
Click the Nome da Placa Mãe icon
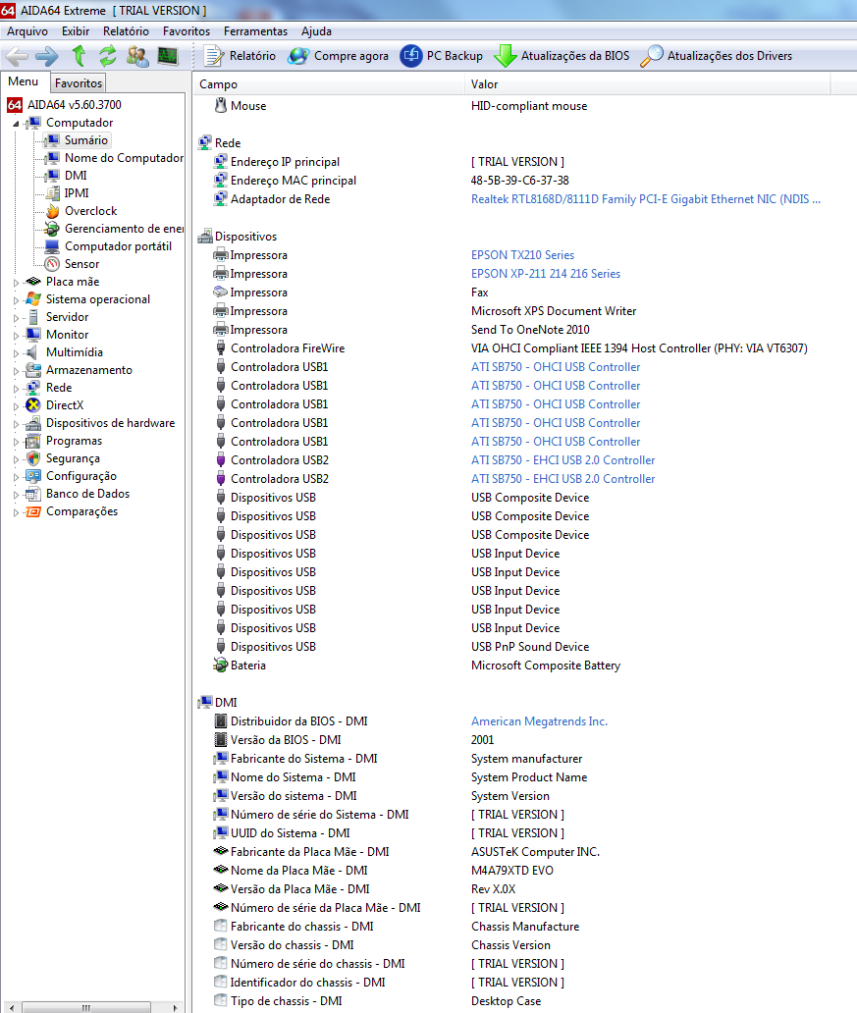221,870
